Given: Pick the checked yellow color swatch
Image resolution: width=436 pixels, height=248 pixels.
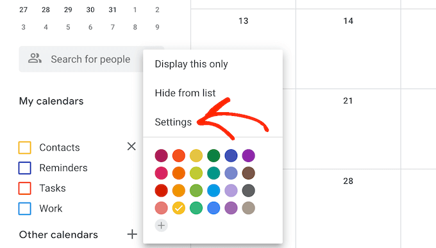Looking at the screenshot, I should 179,208.
